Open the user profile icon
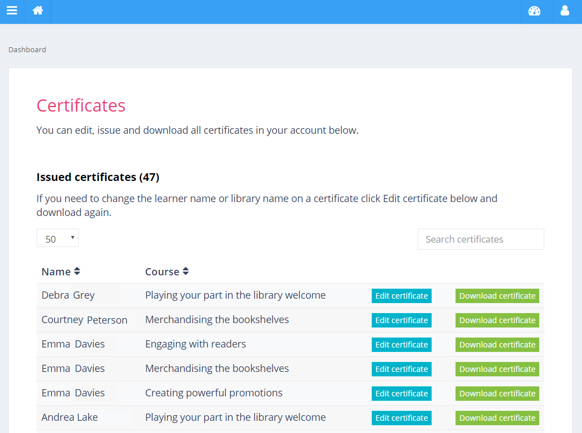The height and width of the screenshot is (433, 582). [x=565, y=11]
